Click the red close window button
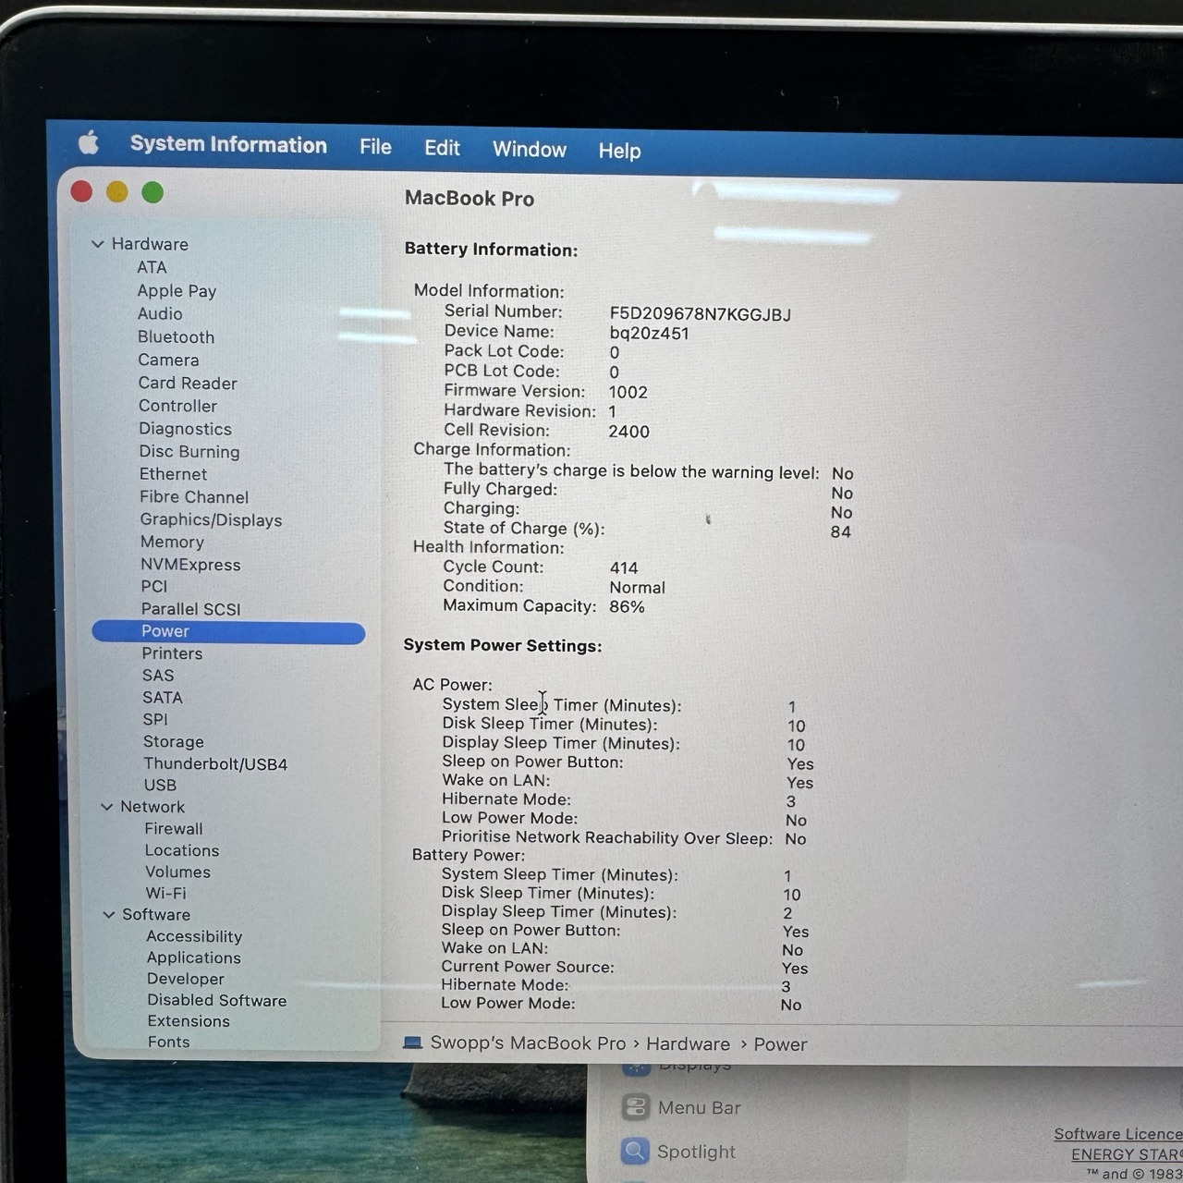 coord(81,191)
